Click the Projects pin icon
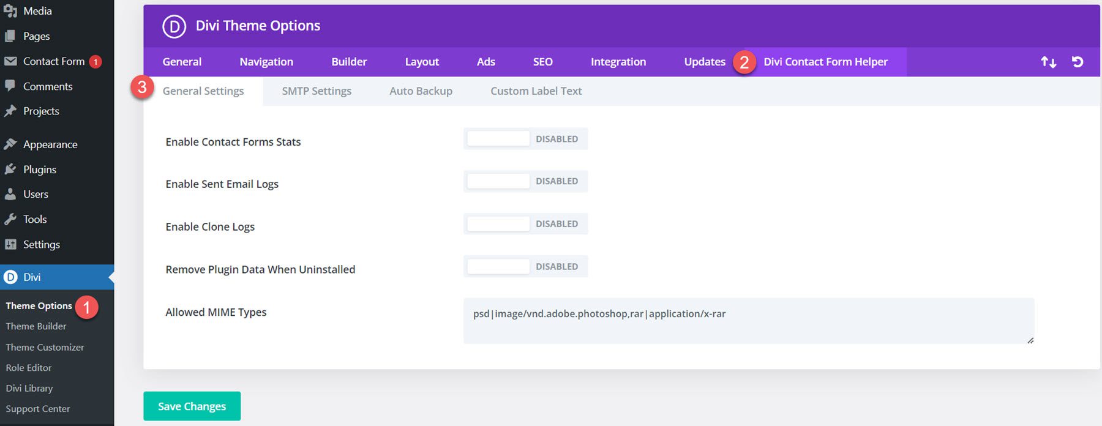 coord(10,111)
